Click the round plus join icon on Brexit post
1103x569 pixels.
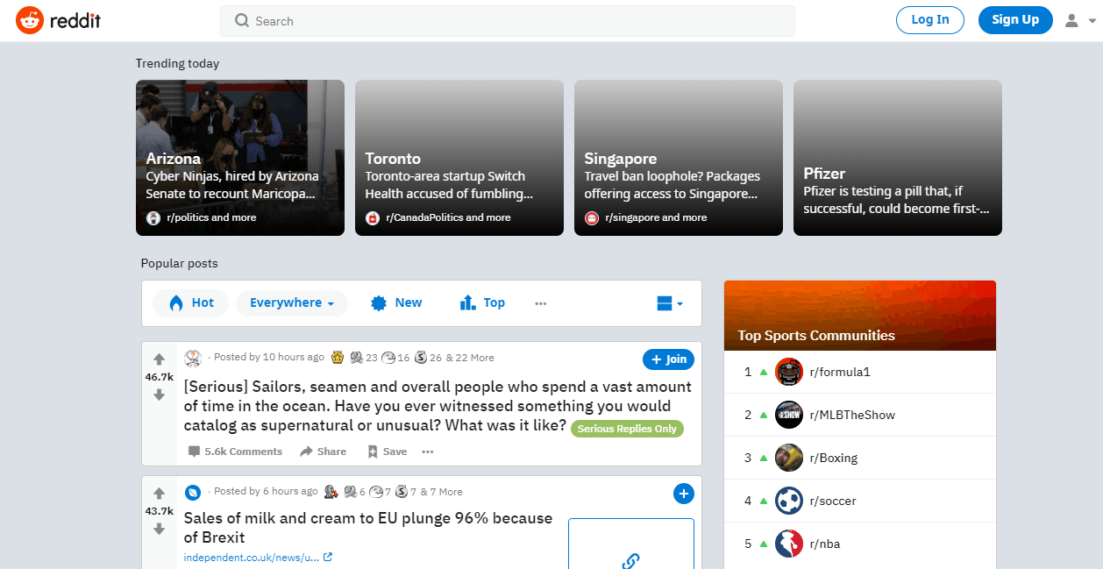pyautogui.click(x=684, y=494)
